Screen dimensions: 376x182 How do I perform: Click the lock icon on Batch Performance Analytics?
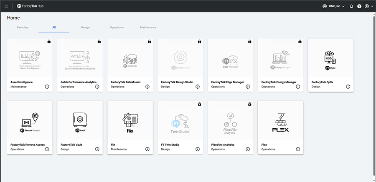pyautogui.click(x=99, y=42)
